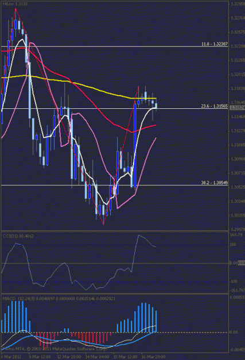Image resolution: width=245 pixels, height=360 pixels.
Task: Click the 9 Mar 12:00 time label
Action: point(40,357)
